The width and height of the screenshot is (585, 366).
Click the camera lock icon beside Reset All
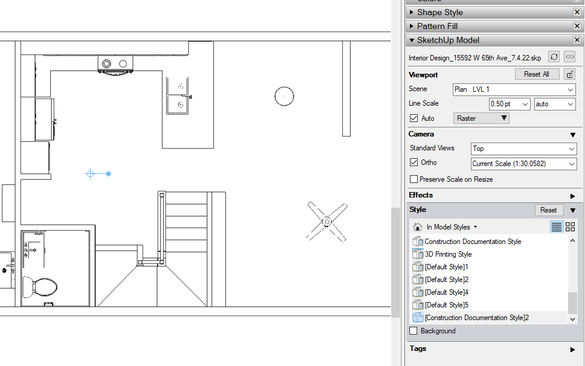point(570,74)
